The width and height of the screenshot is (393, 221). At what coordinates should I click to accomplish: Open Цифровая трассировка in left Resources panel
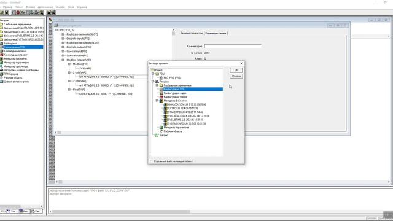click(x=17, y=82)
